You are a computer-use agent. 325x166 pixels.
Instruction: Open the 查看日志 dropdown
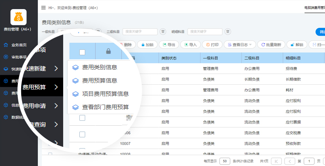click(239, 44)
